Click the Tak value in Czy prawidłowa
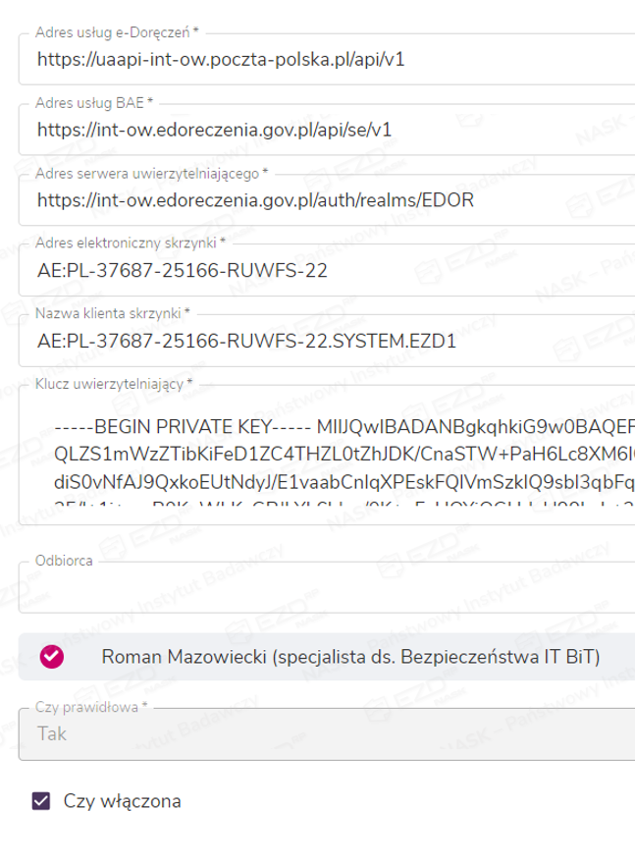 coord(50,733)
